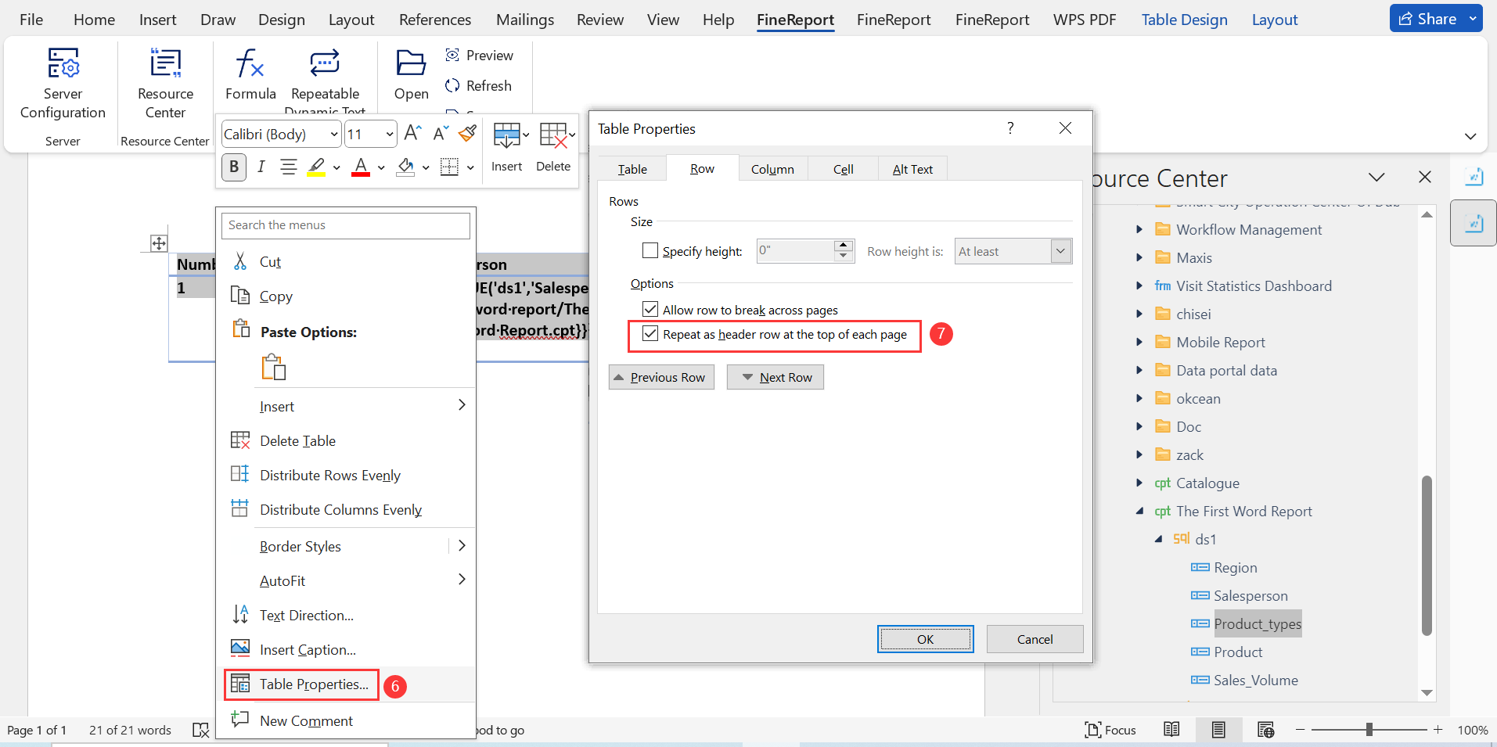The image size is (1497, 747).
Task: Click the table move handle icon
Action: click(159, 243)
